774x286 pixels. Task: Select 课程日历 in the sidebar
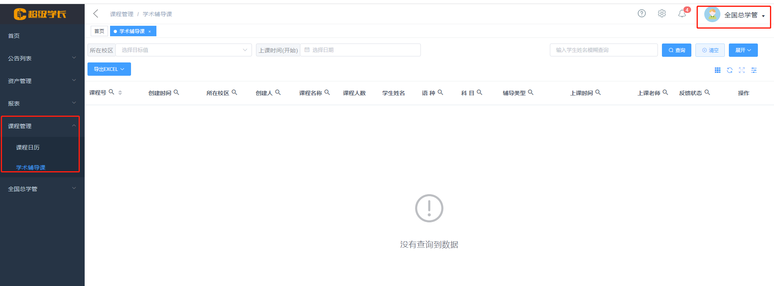[x=28, y=147]
